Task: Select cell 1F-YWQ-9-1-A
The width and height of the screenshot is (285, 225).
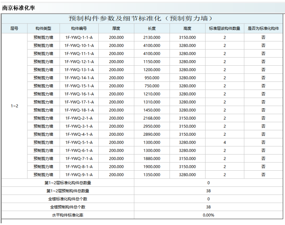Action: 79,175
